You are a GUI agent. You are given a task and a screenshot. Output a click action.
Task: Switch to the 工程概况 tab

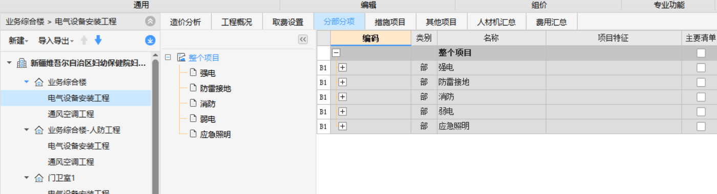pos(236,22)
